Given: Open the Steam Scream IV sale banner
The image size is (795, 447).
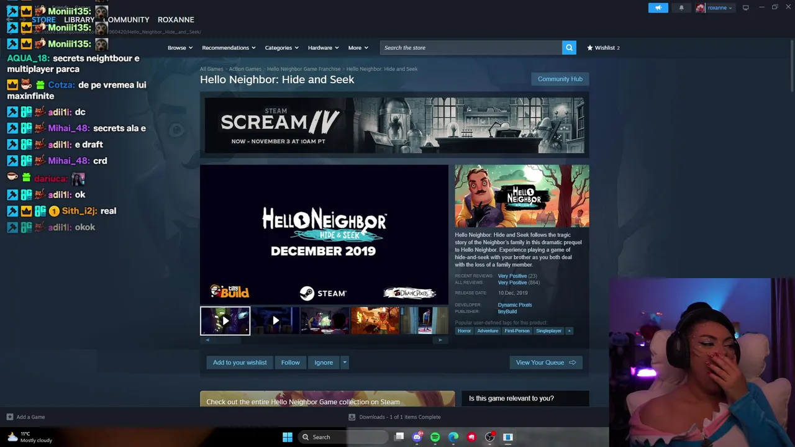Looking at the screenshot, I should pyautogui.click(x=394, y=125).
